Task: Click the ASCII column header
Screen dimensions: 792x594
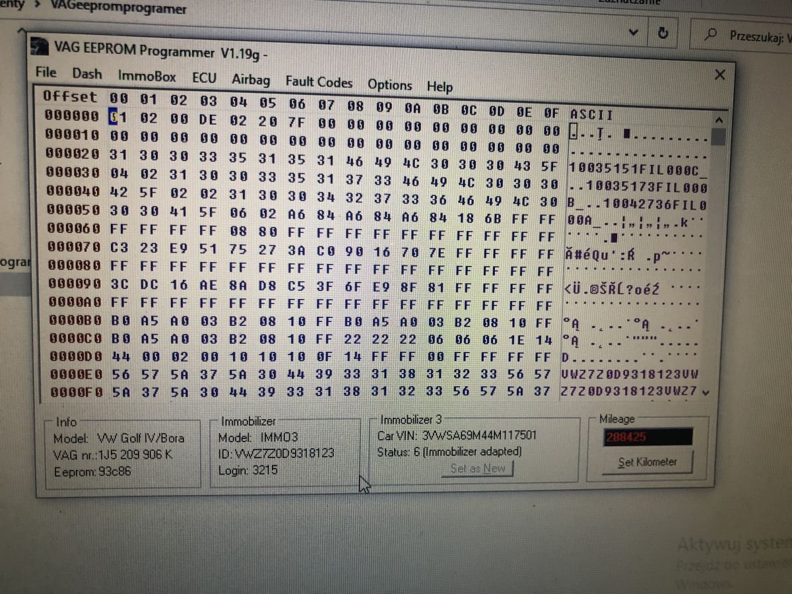Action: 591,115
